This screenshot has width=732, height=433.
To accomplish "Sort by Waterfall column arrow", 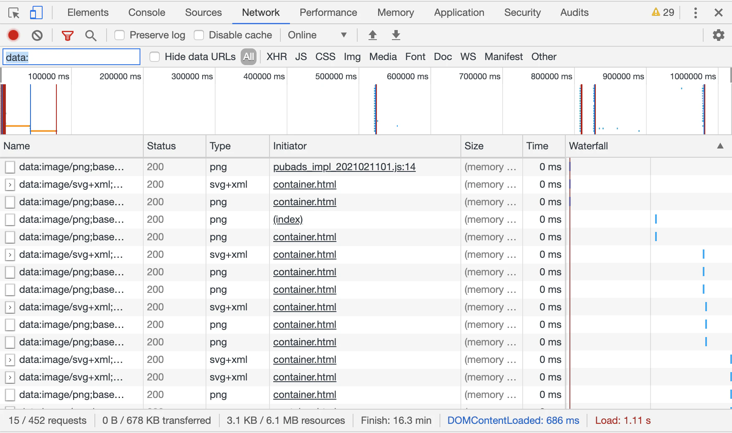I will (x=720, y=146).
